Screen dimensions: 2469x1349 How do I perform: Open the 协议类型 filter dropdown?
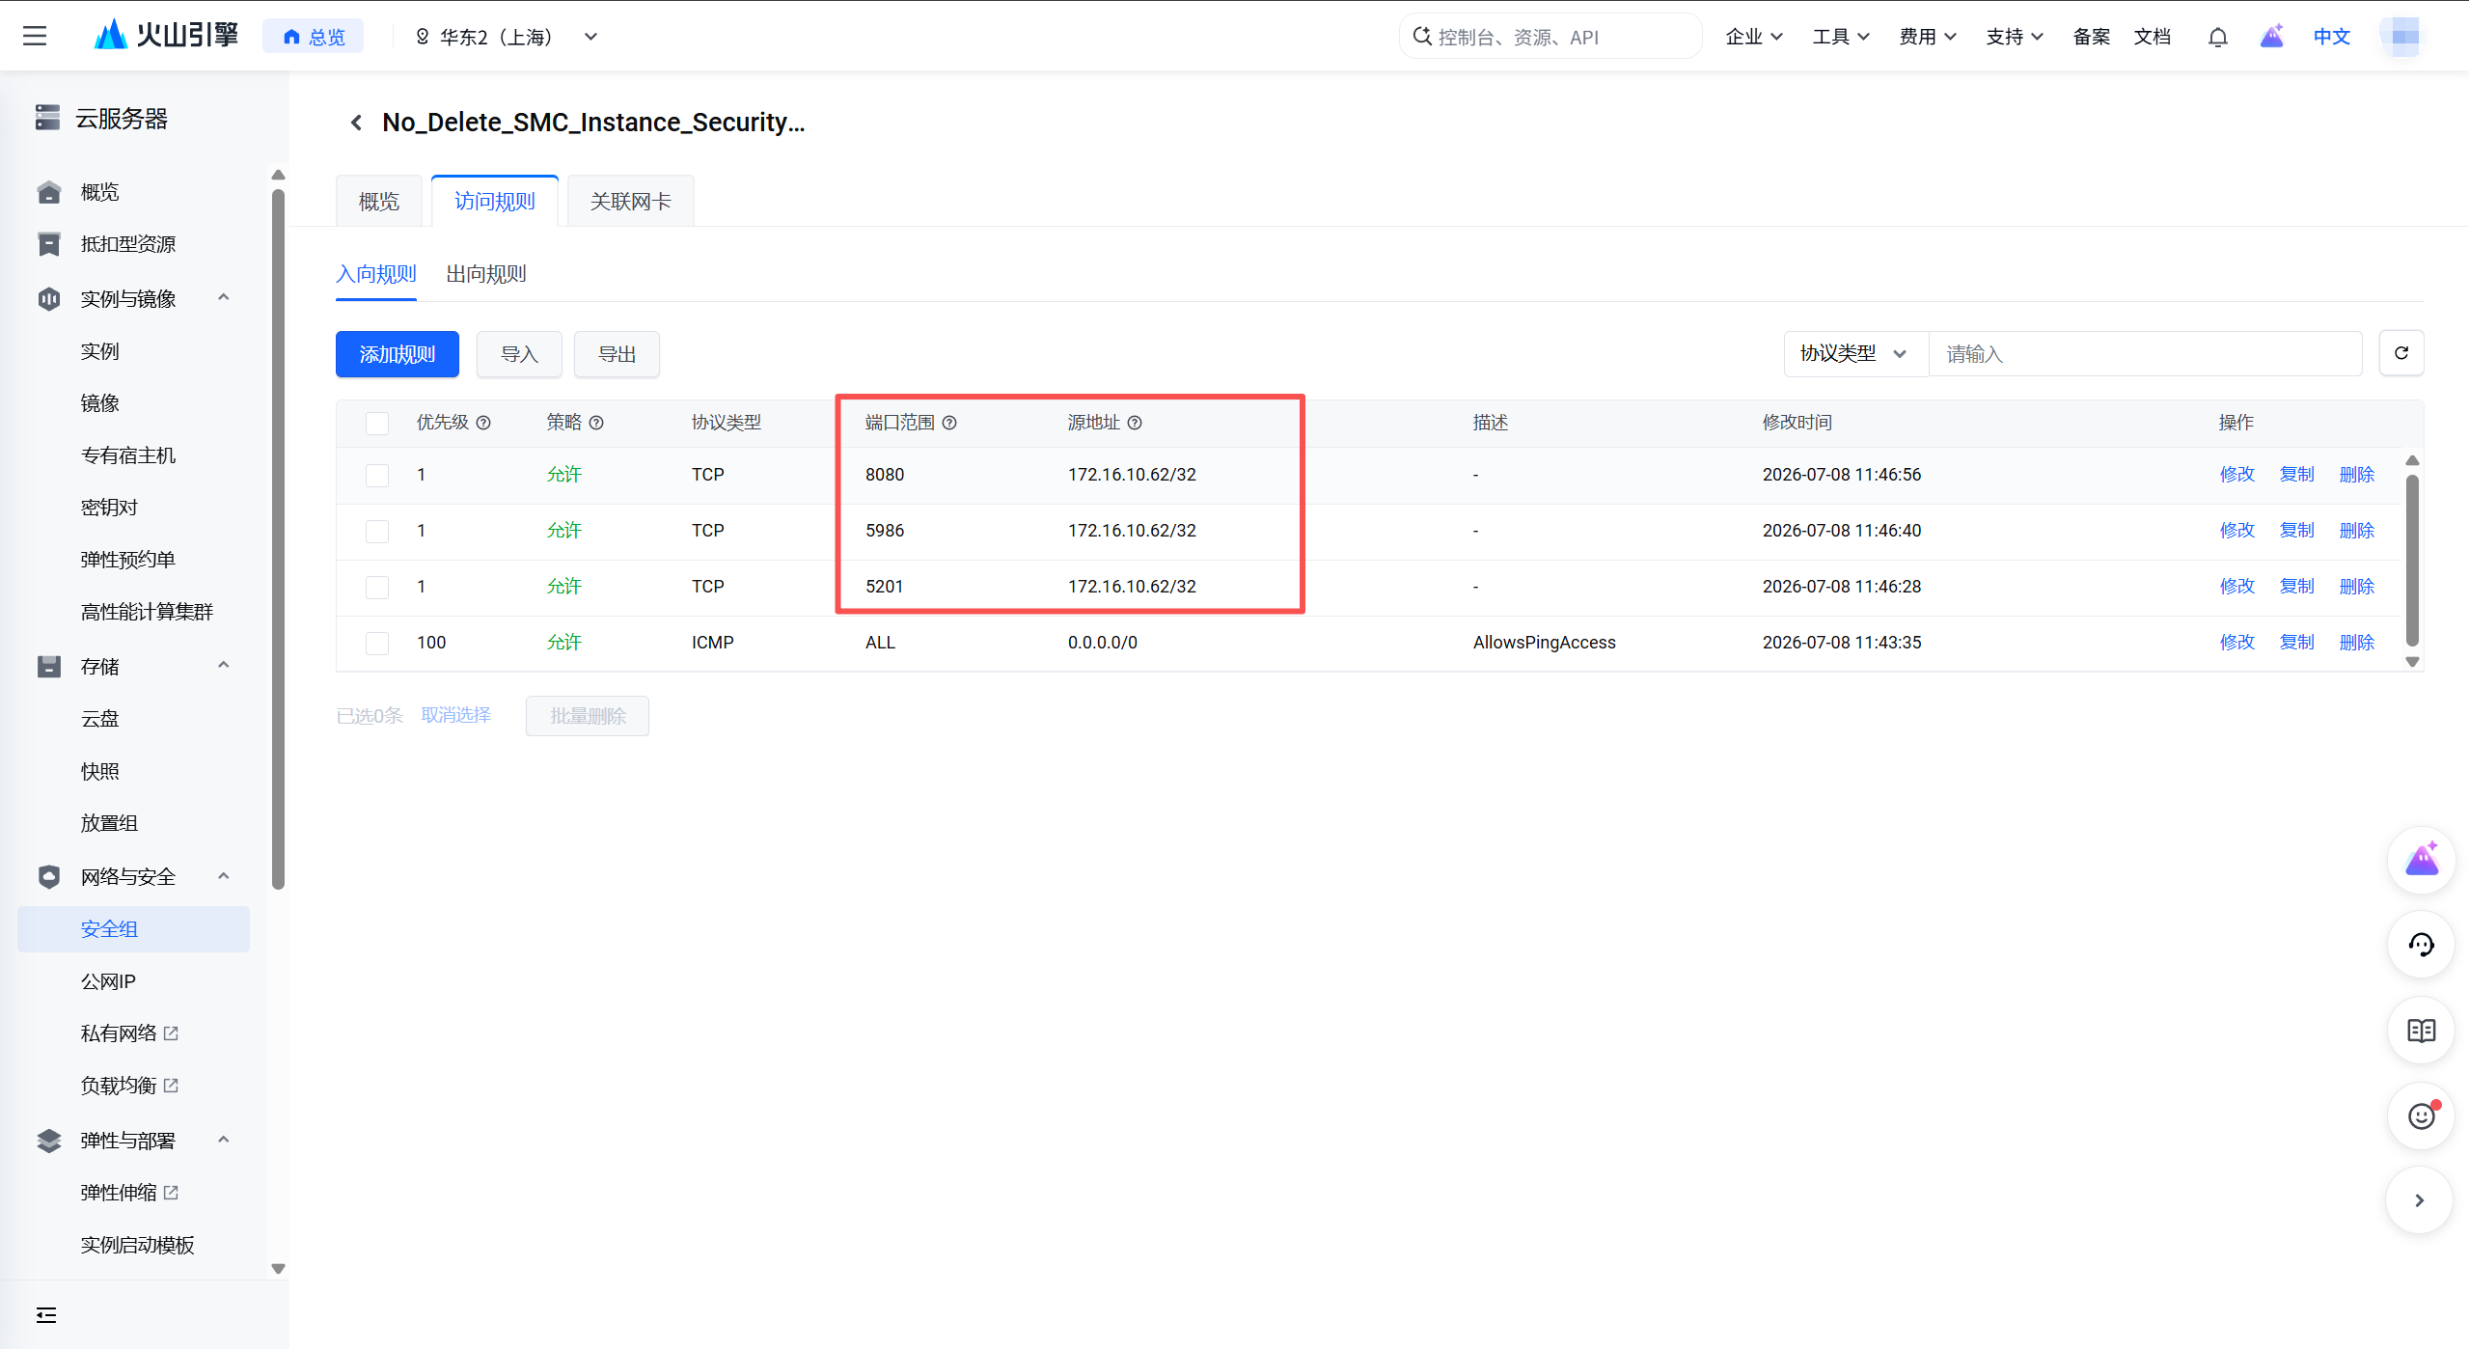(1855, 353)
